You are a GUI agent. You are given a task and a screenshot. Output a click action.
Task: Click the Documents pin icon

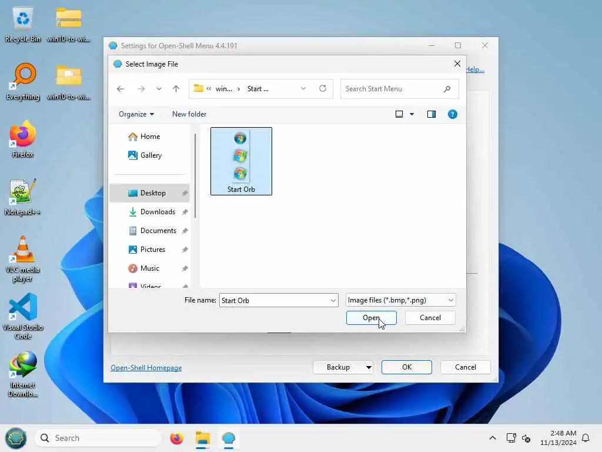tap(185, 231)
